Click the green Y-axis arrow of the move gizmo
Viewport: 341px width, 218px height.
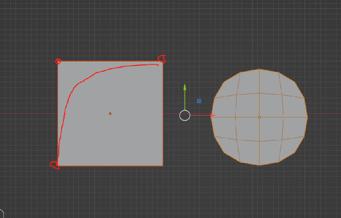click(x=185, y=97)
